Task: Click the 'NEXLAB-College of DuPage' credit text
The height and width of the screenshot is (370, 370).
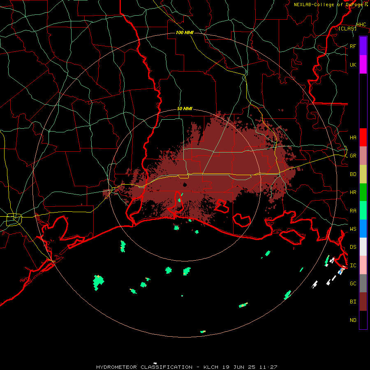Action: click(x=328, y=5)
